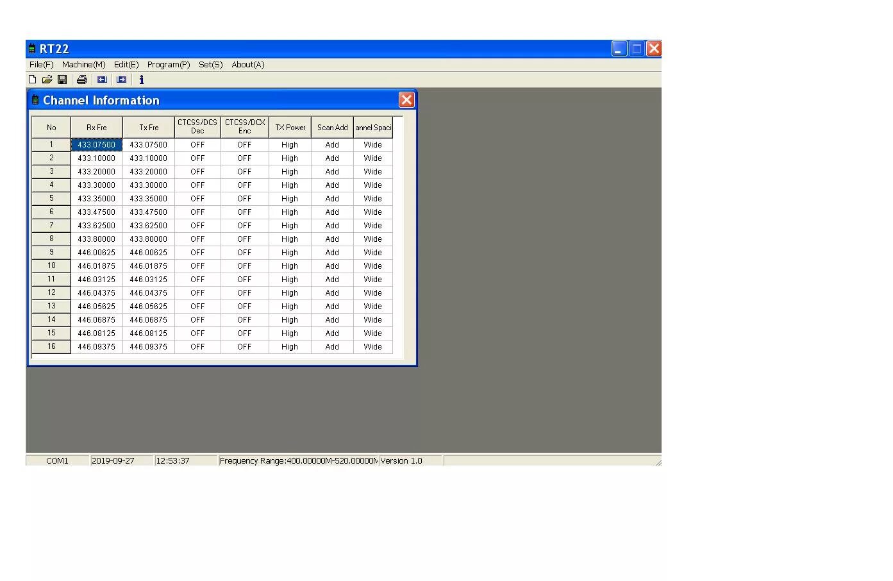Select row number 4 header
893x581 pixels.
click(51, 185)
